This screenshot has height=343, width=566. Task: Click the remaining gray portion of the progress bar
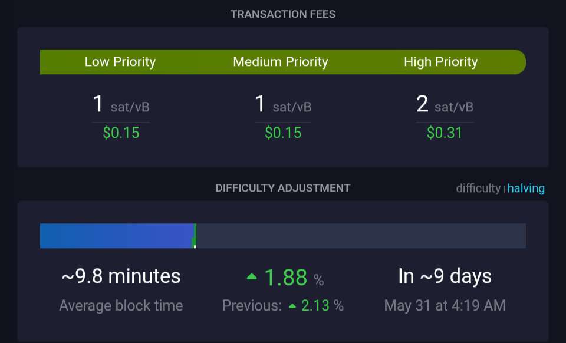[361, 236]
